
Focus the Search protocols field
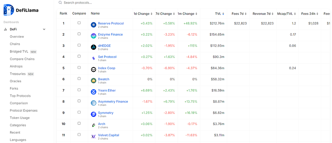(x=97, y=3)
